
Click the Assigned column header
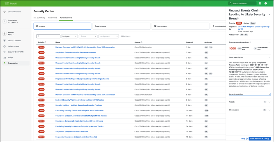(x=208, y=42)
